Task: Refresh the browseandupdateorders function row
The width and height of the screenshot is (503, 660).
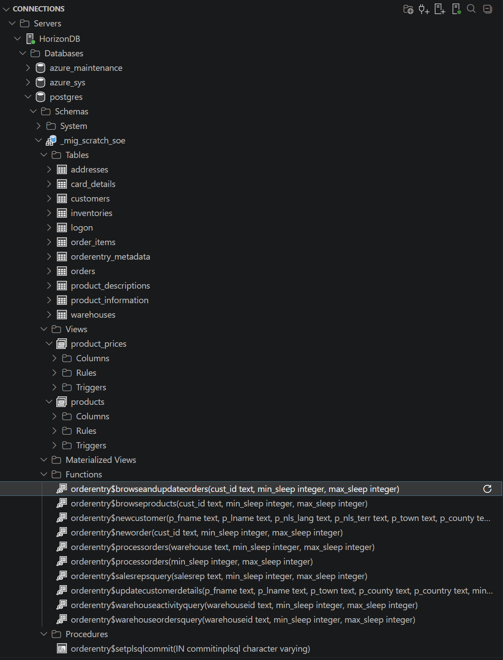Action: pyautogui.click(x=488, y=489)
